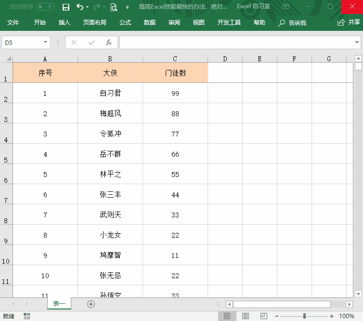Click the 共享 (Share) button
The width and height of the screenshot is (363, 321).
tap(349, 22)
